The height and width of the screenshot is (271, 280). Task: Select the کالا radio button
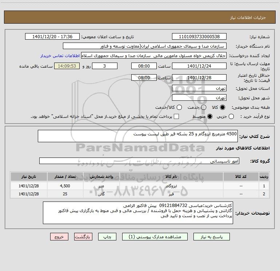coord(223,107)
